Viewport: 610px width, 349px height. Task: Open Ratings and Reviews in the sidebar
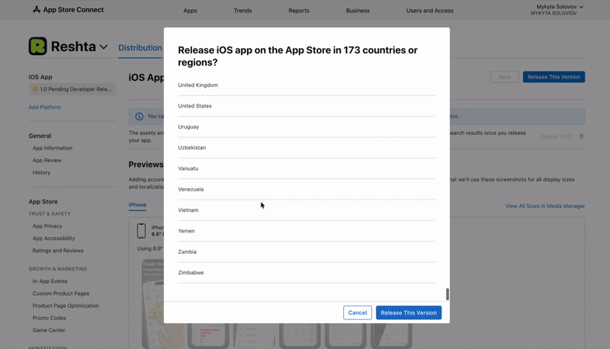(x=58, y=251)
